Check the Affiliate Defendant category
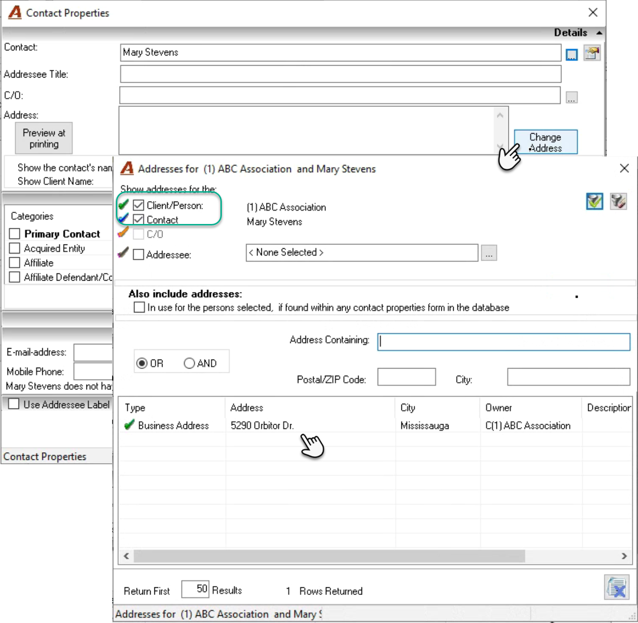 click(x=15, y=277)
